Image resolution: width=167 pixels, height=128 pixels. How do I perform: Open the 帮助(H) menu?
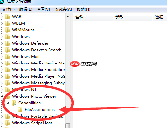[83, 9]
